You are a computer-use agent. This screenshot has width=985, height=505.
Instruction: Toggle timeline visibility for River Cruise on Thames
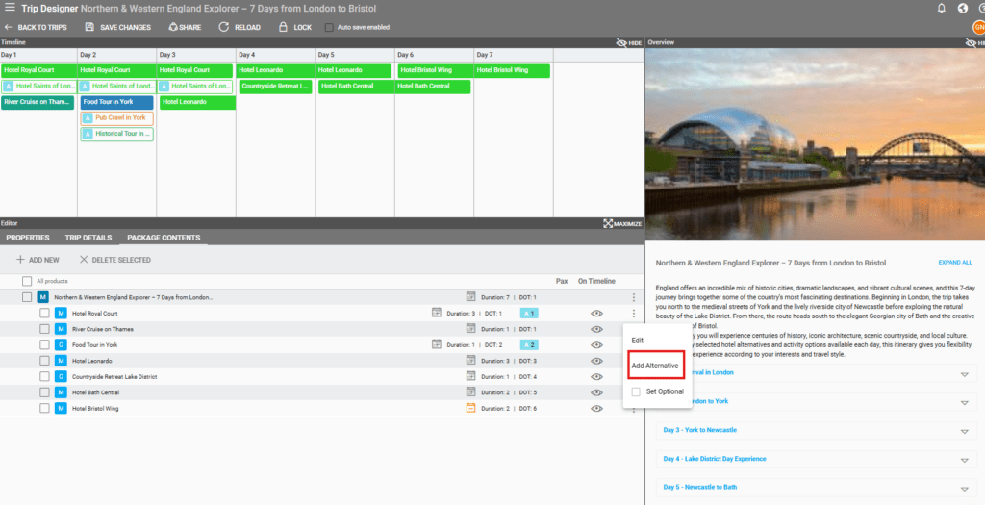tap(596, 329)
